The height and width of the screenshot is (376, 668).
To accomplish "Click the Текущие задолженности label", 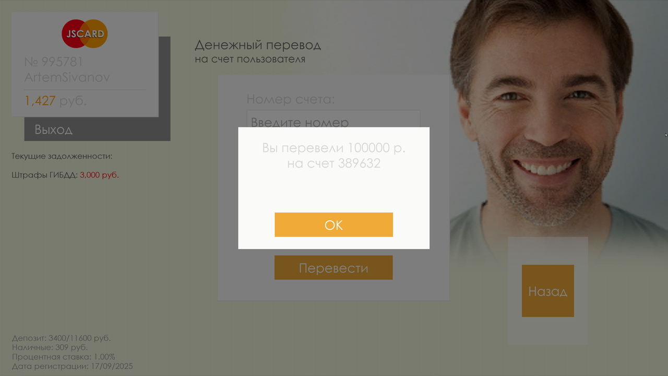I will [x=62, y=156].
